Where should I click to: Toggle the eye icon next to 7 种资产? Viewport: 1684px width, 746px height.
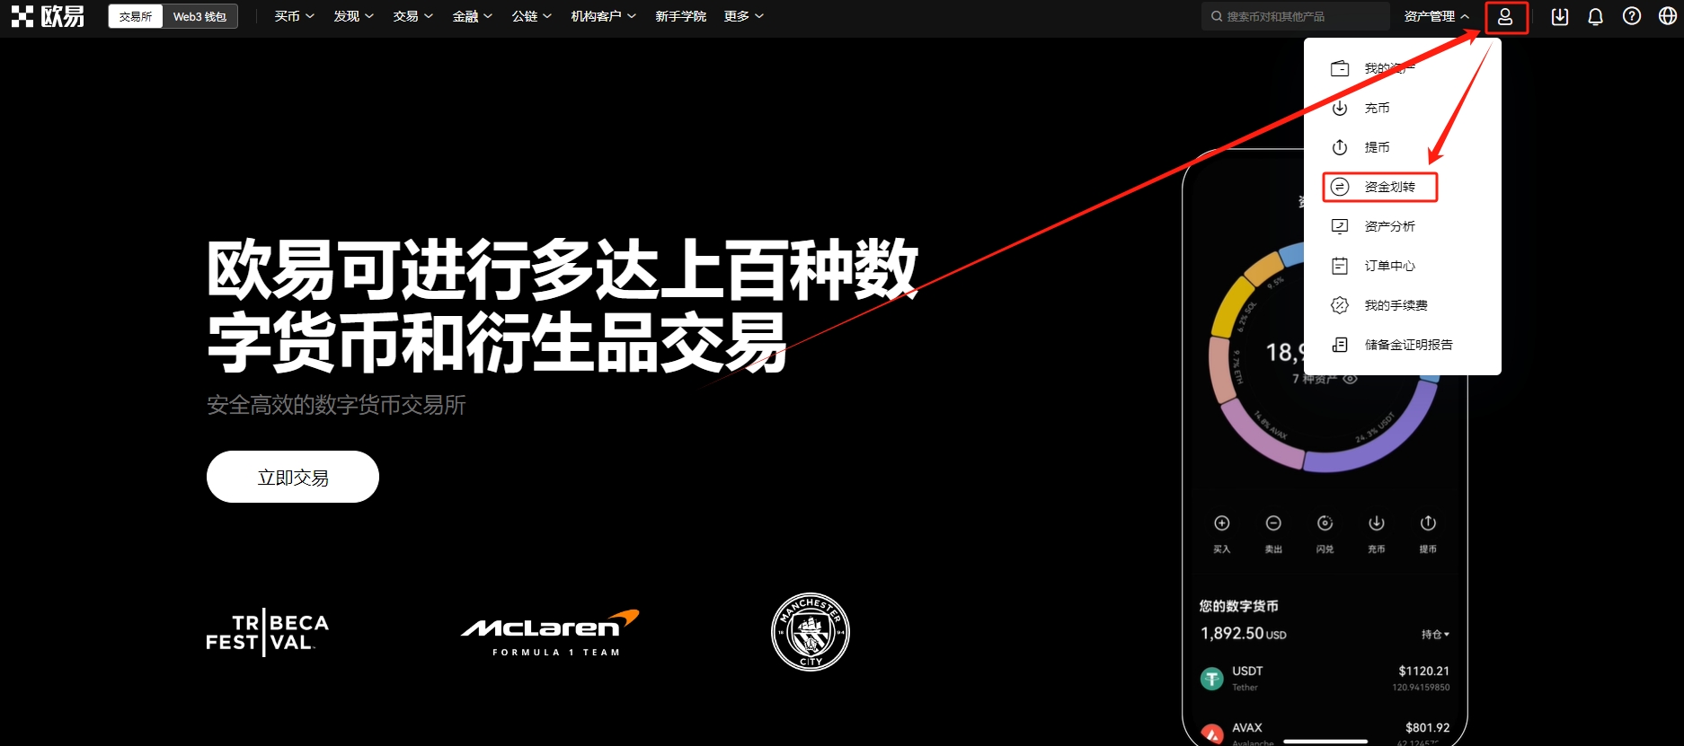[1350, 379]
